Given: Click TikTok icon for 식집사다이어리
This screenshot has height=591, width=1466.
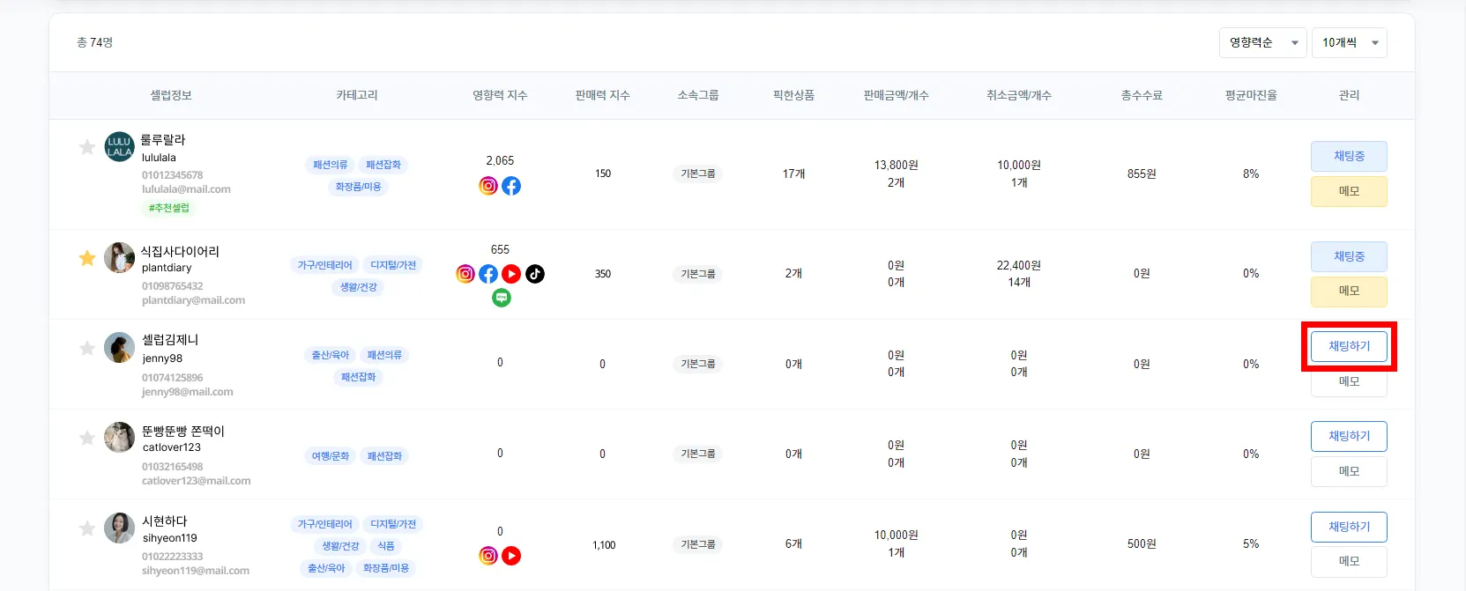Looking at the screenshot, I should pyautogui.click(x=535, y=274).
